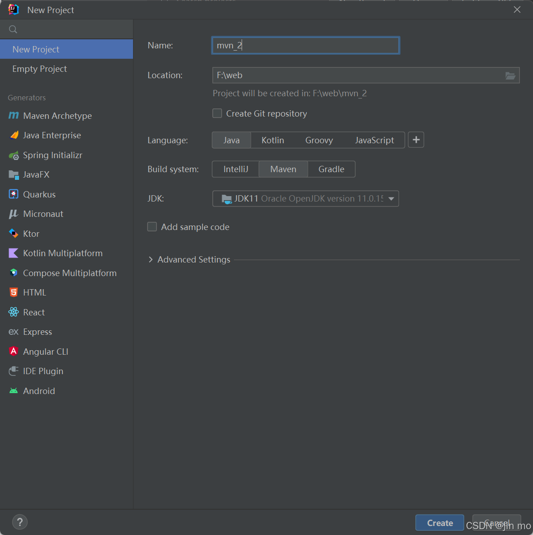Click the Kotlin Multiplatform K icon
This screenshot has height=535, width=533.
pos(13,253)
